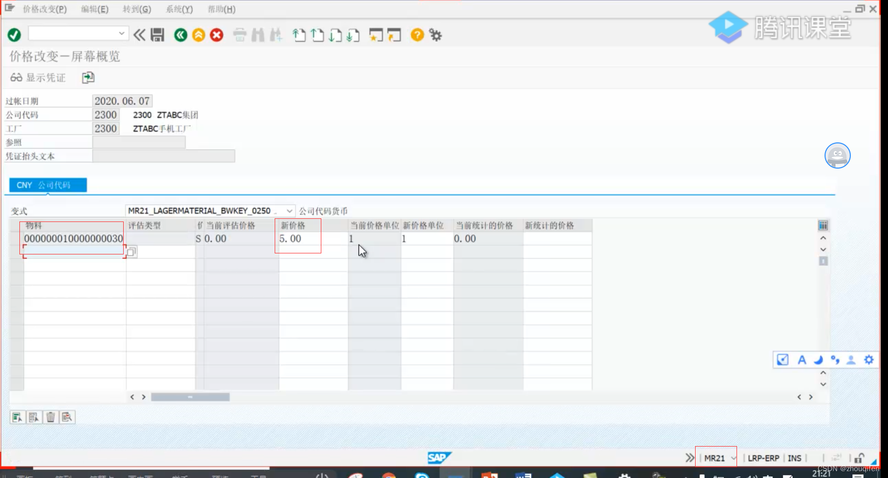Click the 当前评估价格 column header

241,226
